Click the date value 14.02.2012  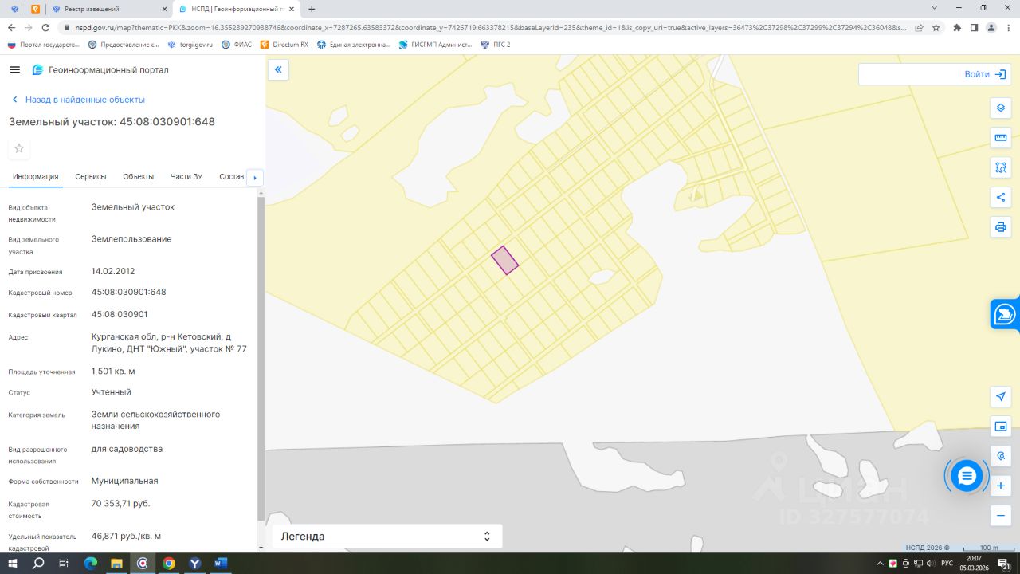click(x=113, y=271)
